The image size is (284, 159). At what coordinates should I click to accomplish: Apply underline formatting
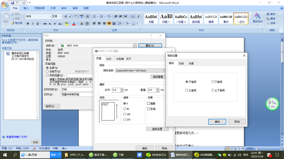click(x=37, y=24)
